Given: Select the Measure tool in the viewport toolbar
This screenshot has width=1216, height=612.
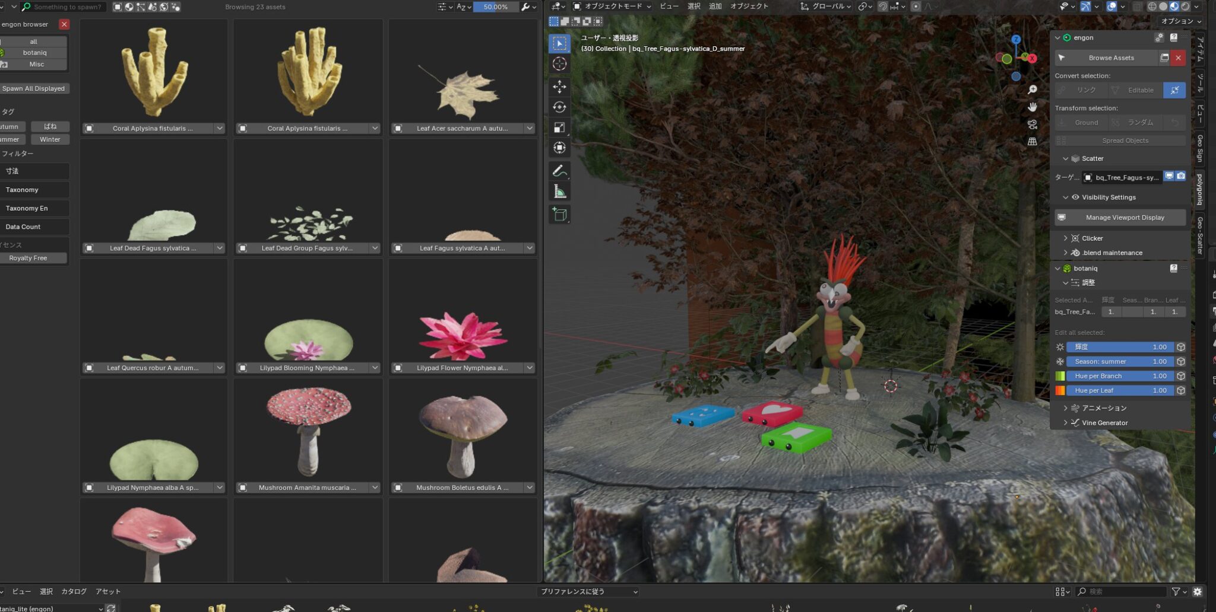Looking at the screenshot, I should (x=560, y=190).
